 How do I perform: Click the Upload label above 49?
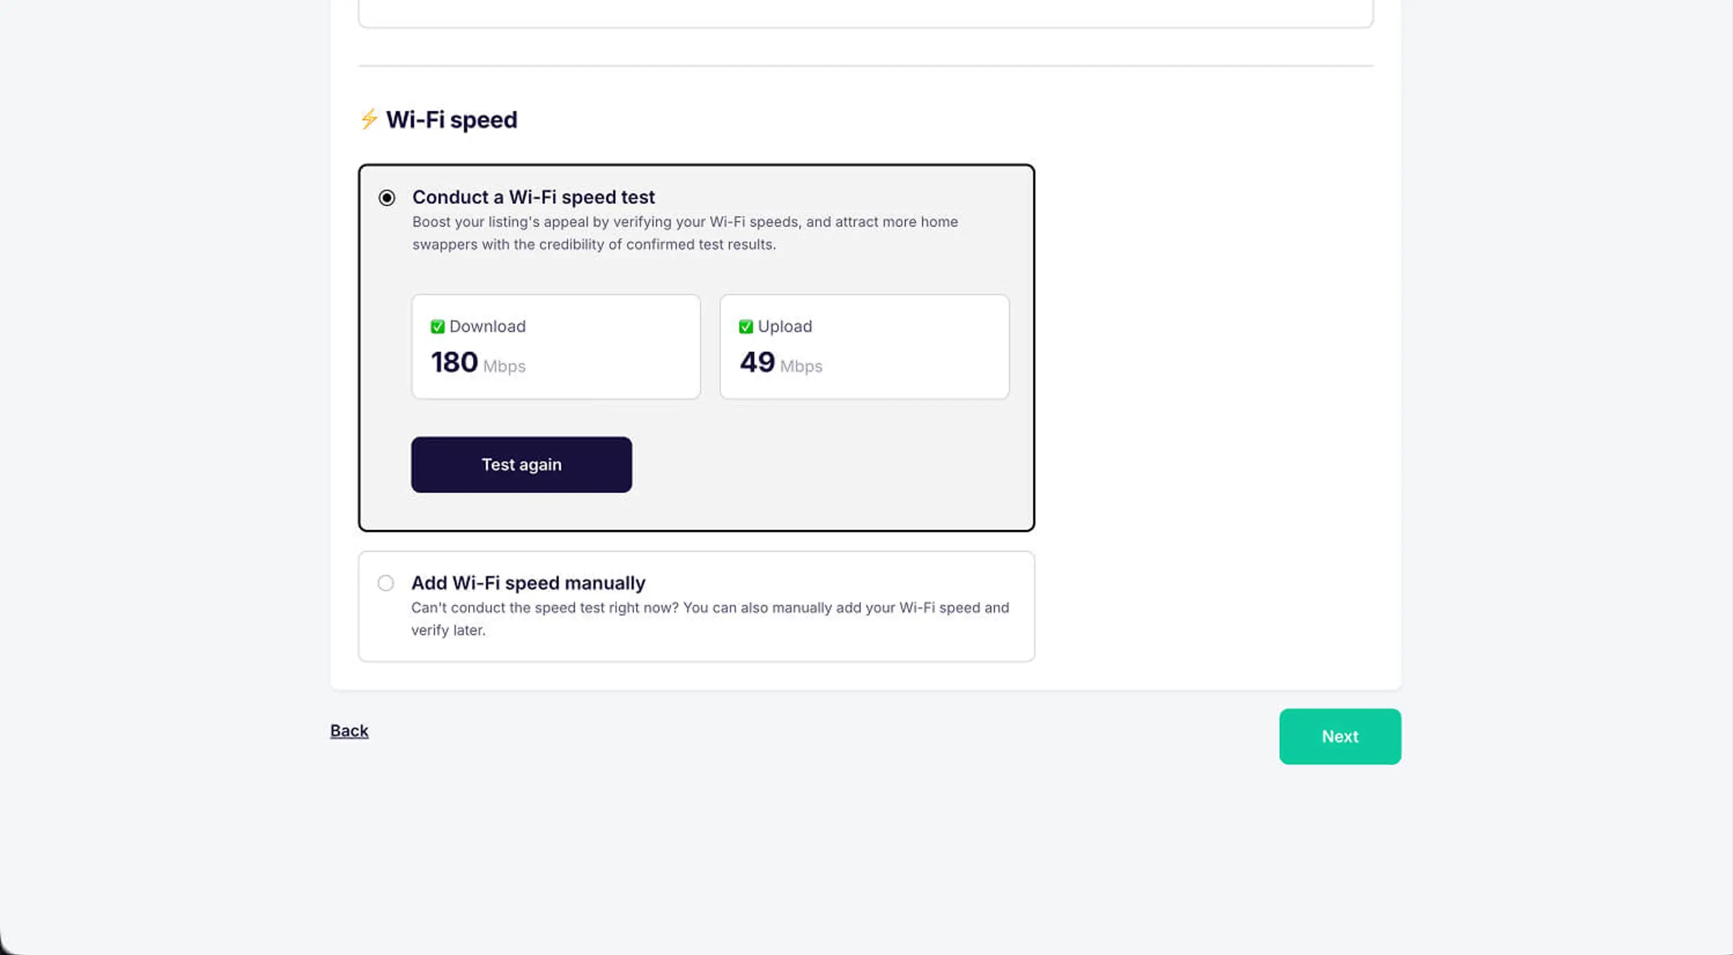(785, 326)
